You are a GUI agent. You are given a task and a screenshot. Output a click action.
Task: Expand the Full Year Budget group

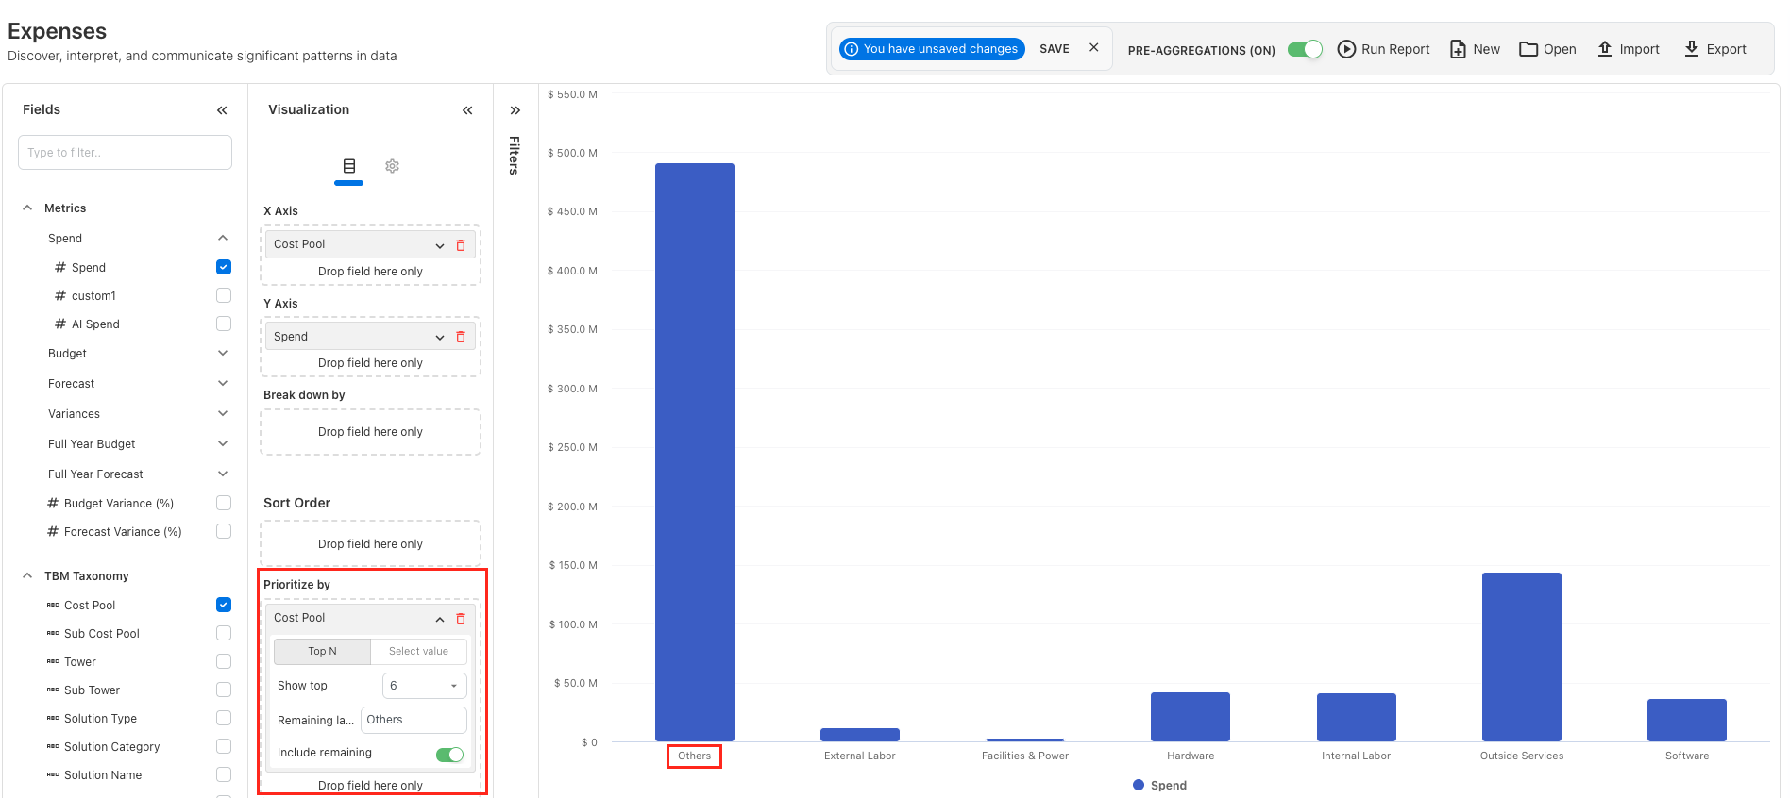223,443
